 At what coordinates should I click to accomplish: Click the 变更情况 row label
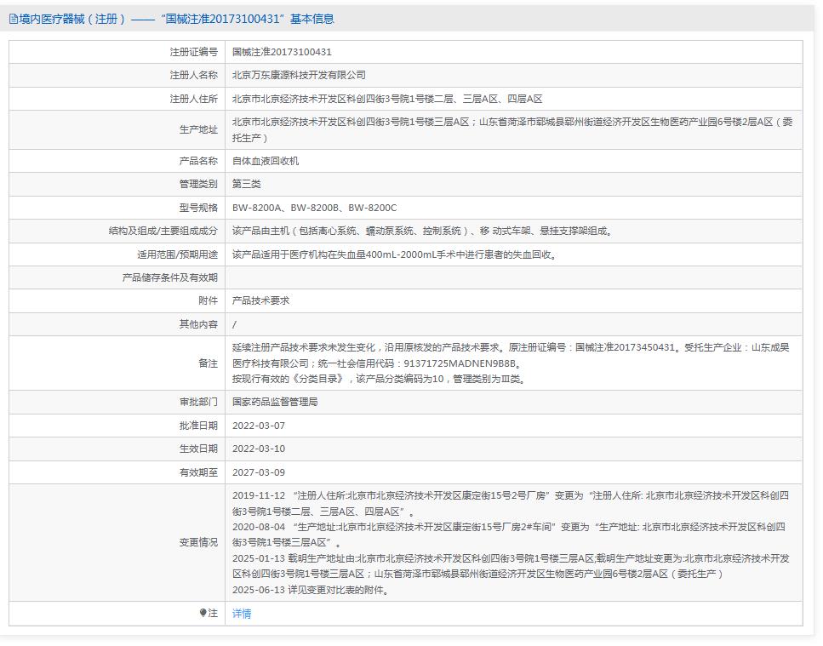click(198, 542)
